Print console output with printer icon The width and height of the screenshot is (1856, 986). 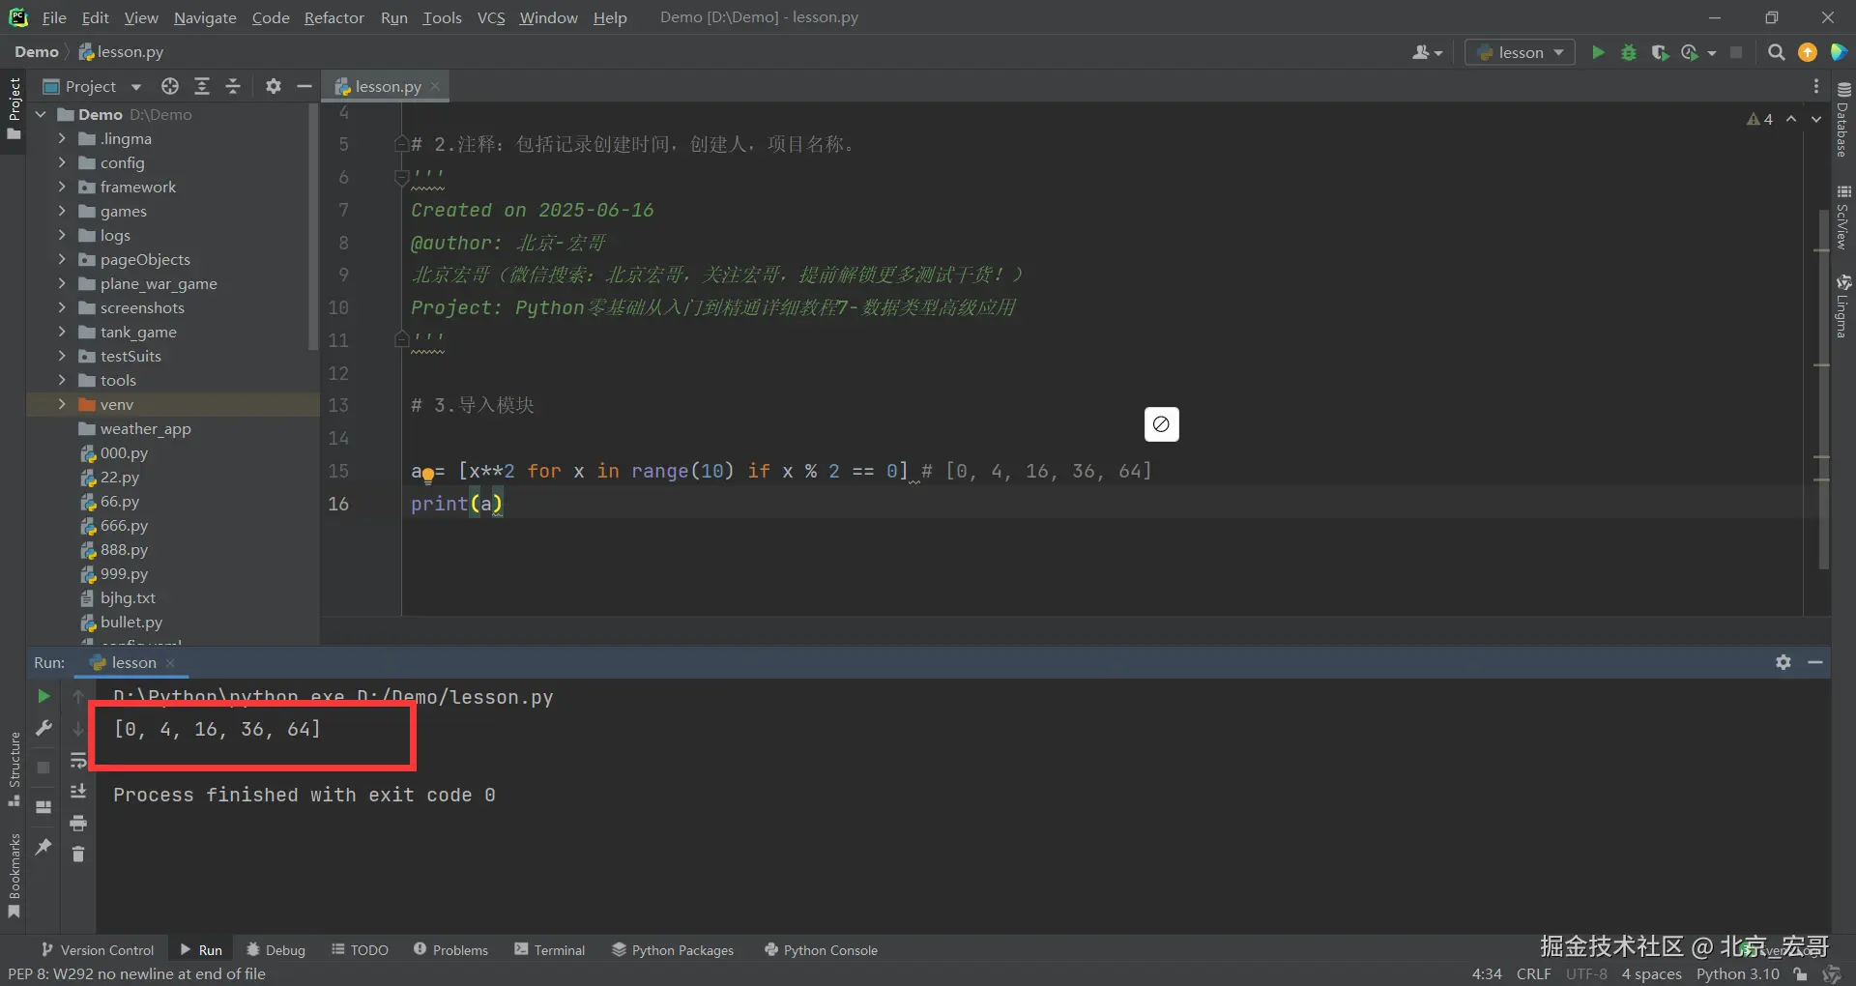[78, 824]
